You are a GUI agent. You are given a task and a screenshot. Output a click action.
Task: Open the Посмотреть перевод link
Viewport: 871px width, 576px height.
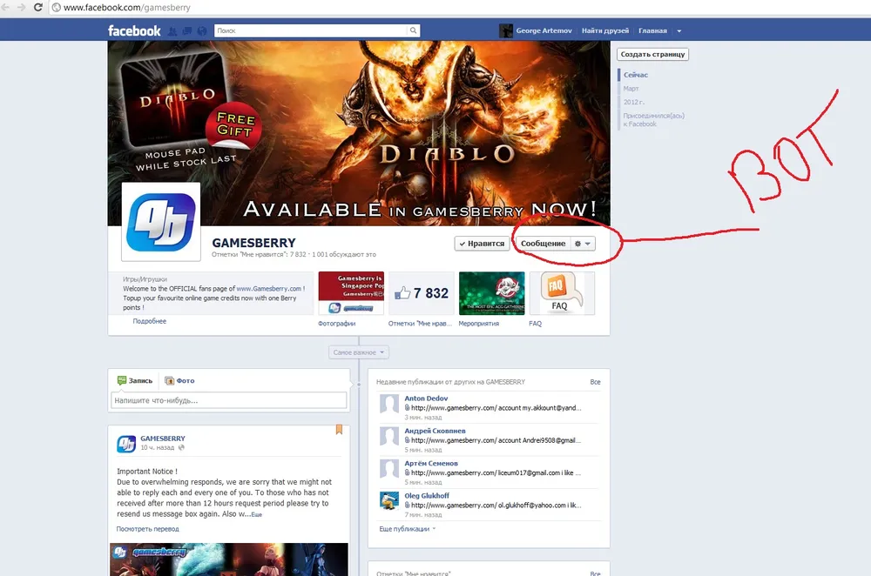click(148, 528)
